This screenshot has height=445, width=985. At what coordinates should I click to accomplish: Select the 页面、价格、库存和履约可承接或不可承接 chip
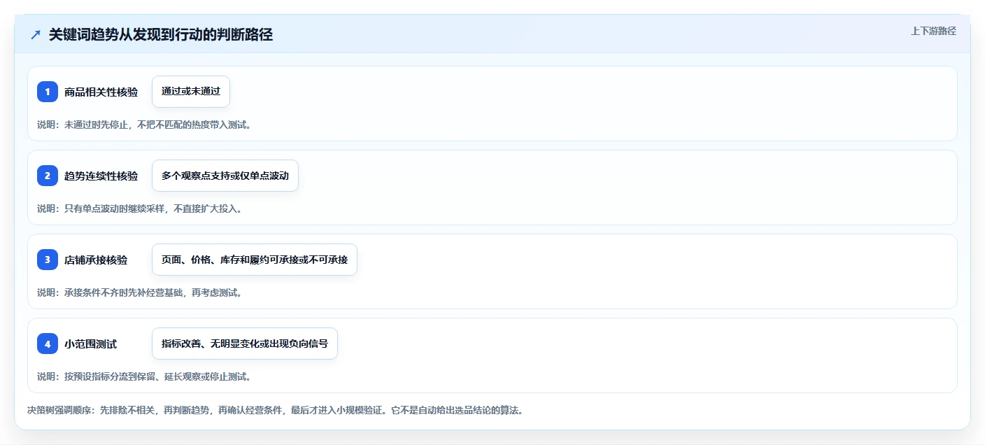(x=255, y=260)
